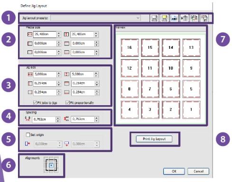Image resolution: width=232 pixels, height=182 pixels.
Task: Click the horizontal spacing field 0,762cm
Action: pos(44,119)
